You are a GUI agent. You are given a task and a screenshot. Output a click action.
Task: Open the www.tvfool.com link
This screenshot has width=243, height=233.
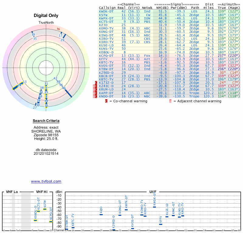46,181
